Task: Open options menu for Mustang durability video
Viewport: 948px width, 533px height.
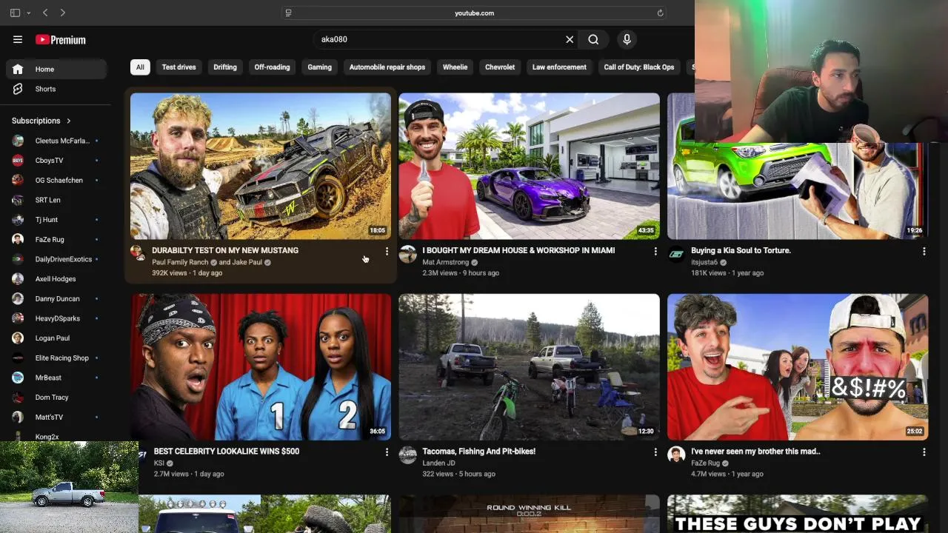Action: click(x=387, y=252)
